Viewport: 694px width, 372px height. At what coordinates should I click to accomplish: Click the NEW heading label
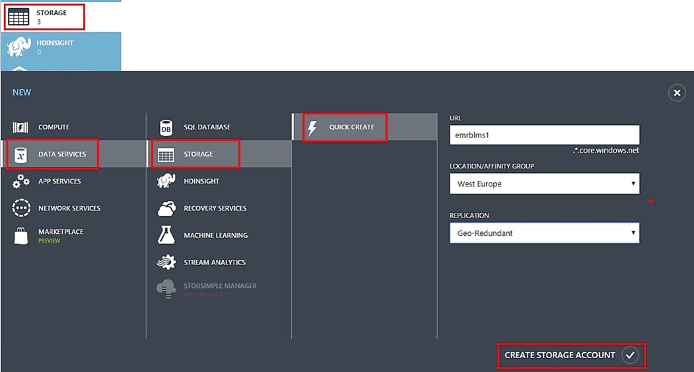tap(22, 93)
